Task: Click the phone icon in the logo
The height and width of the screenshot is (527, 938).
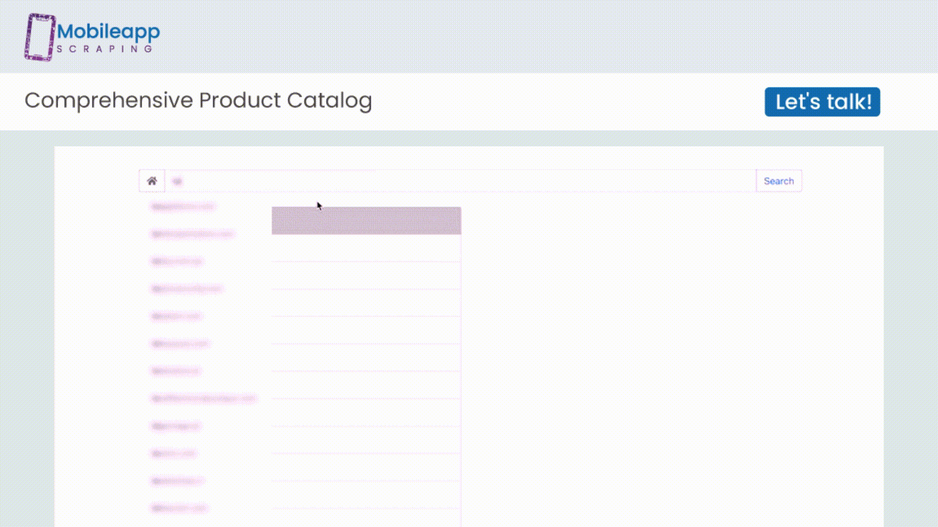Action: [x=40, y=37]
